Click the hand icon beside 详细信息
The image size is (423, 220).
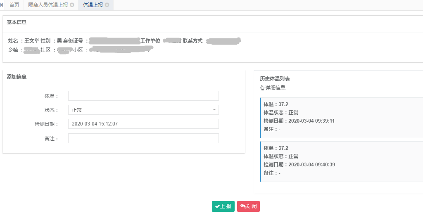tap(262, 88)
